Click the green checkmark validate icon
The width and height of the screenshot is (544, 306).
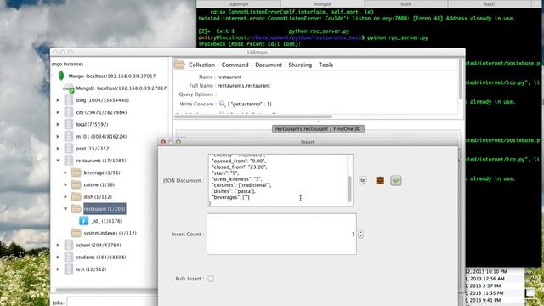click(x=396, y=180)
